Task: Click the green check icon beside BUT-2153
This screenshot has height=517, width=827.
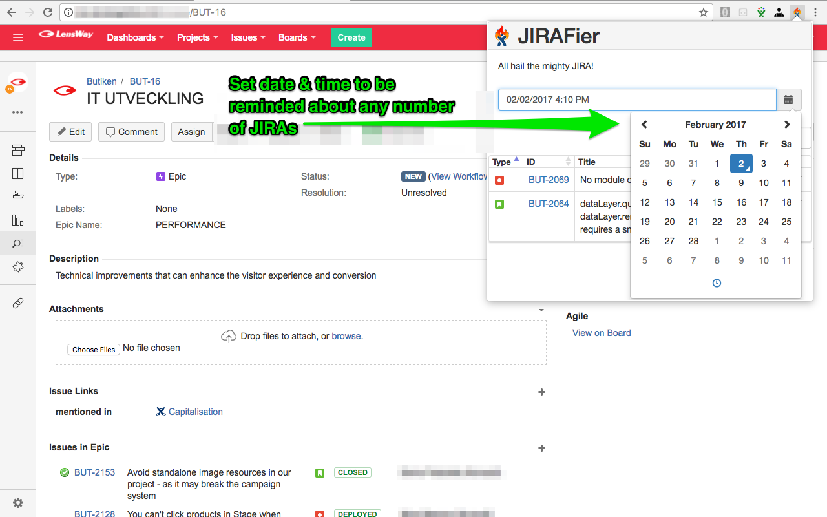Action: click(x=65, y=472)
